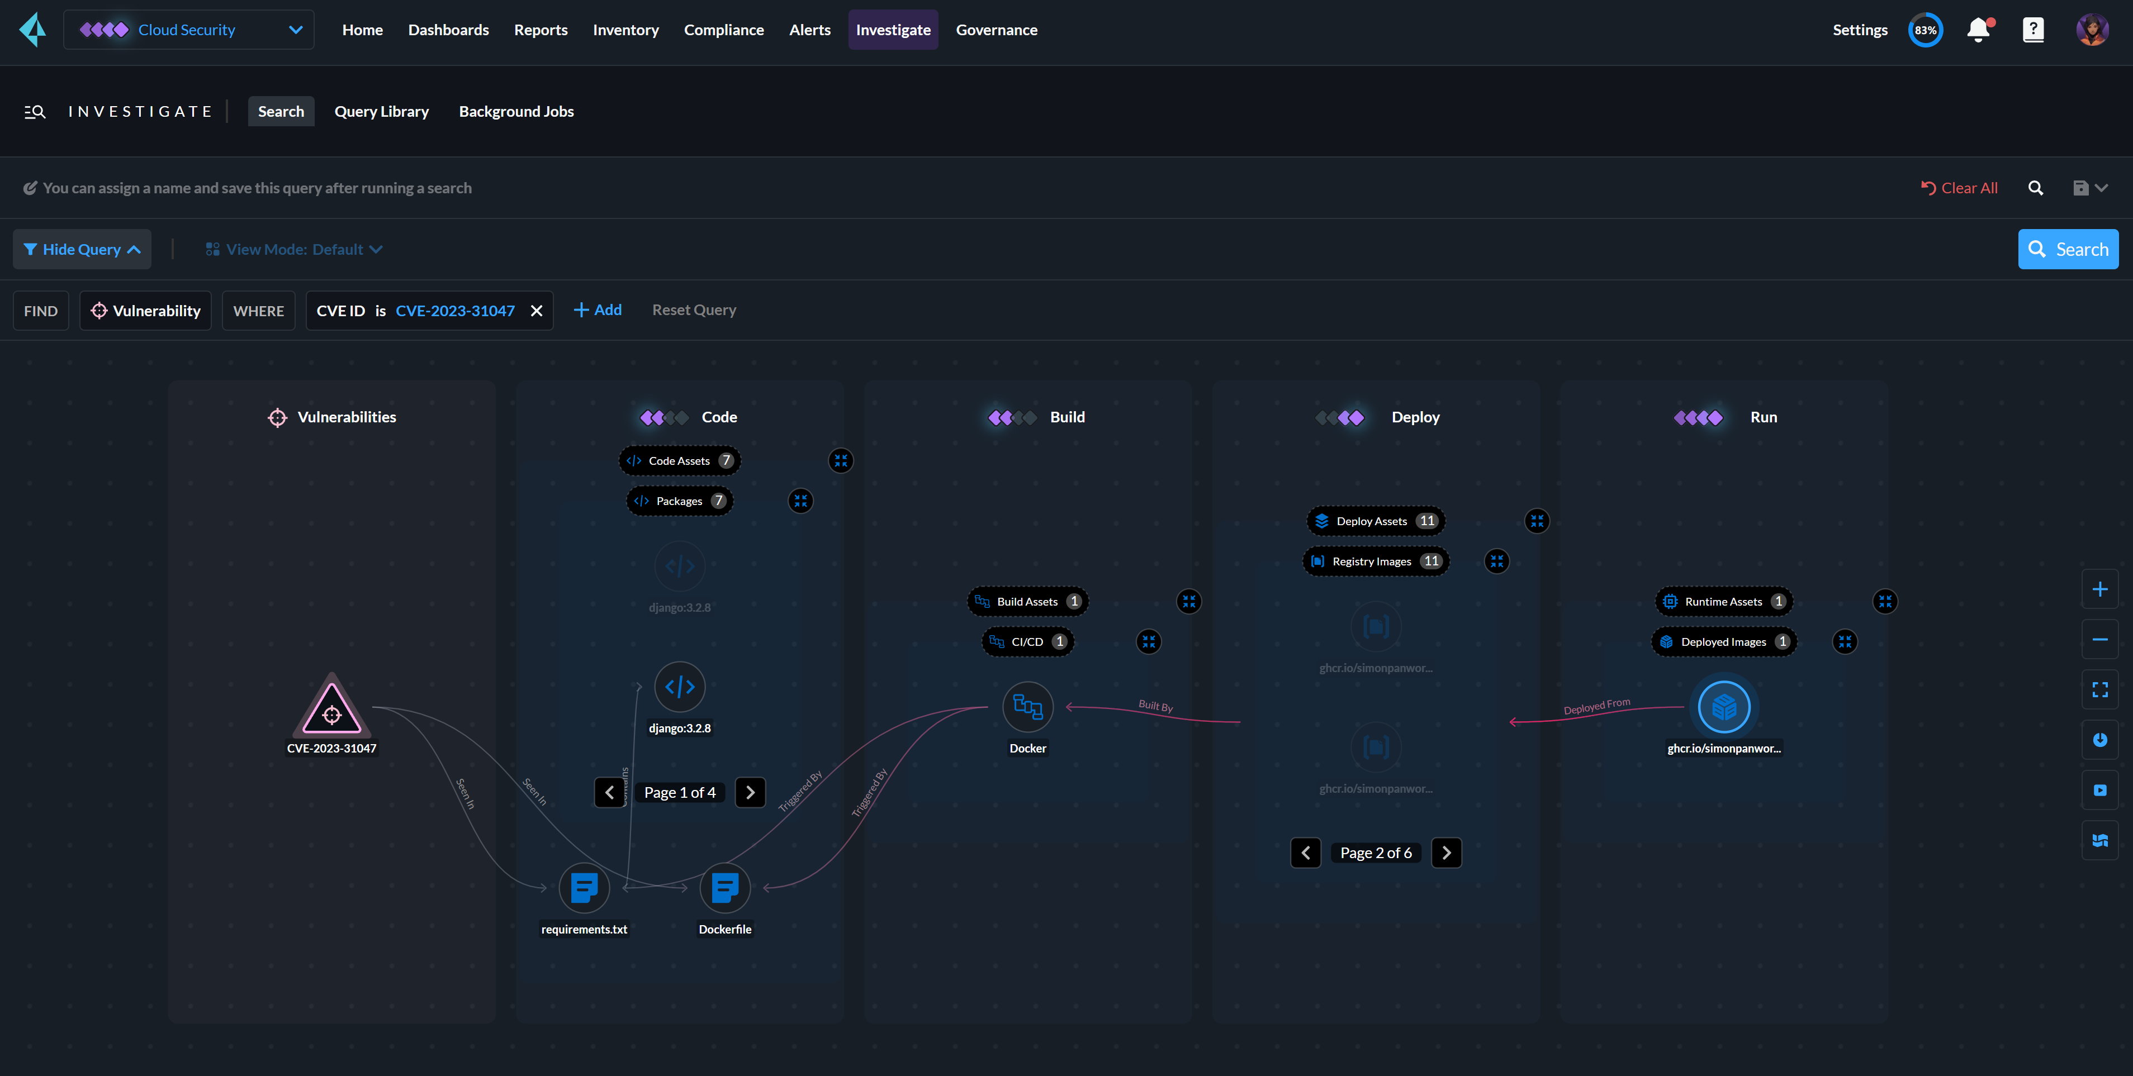Viewport: 2133px width, 1076px height.
Task: Click the Vulnerability find chip
Action: point(146,311)
